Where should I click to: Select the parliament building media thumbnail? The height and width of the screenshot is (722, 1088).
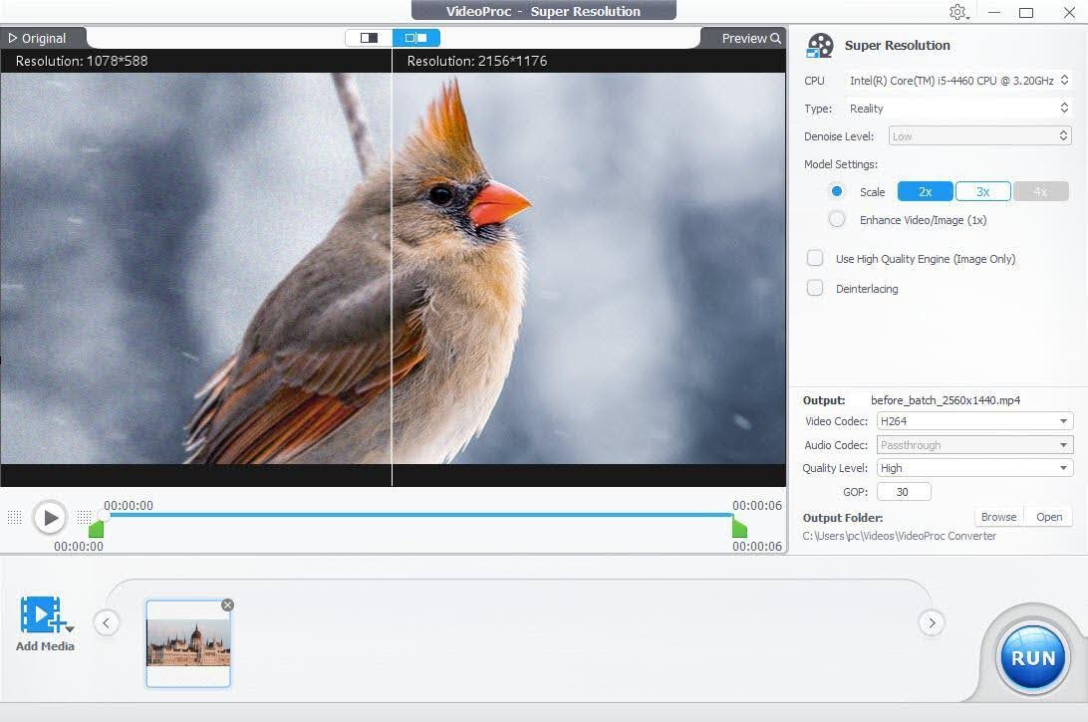tap(188, 643)
